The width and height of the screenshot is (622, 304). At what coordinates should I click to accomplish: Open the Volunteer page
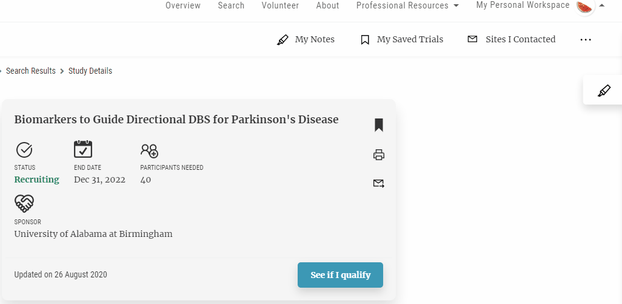click(x=280, y=5)
